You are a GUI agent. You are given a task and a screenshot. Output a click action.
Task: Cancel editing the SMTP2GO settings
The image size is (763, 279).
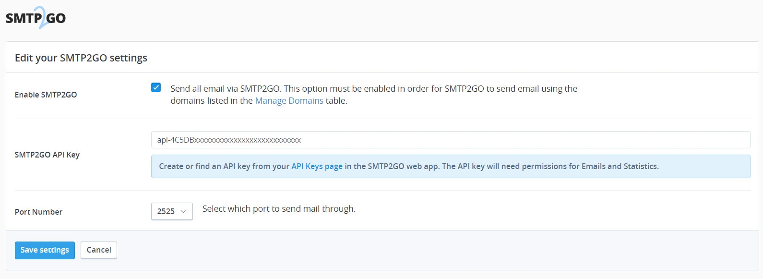pyautogui.click(x=99, y=250)
